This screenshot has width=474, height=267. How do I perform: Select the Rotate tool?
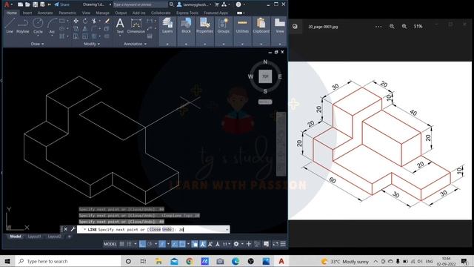click(x=85, y=21)
